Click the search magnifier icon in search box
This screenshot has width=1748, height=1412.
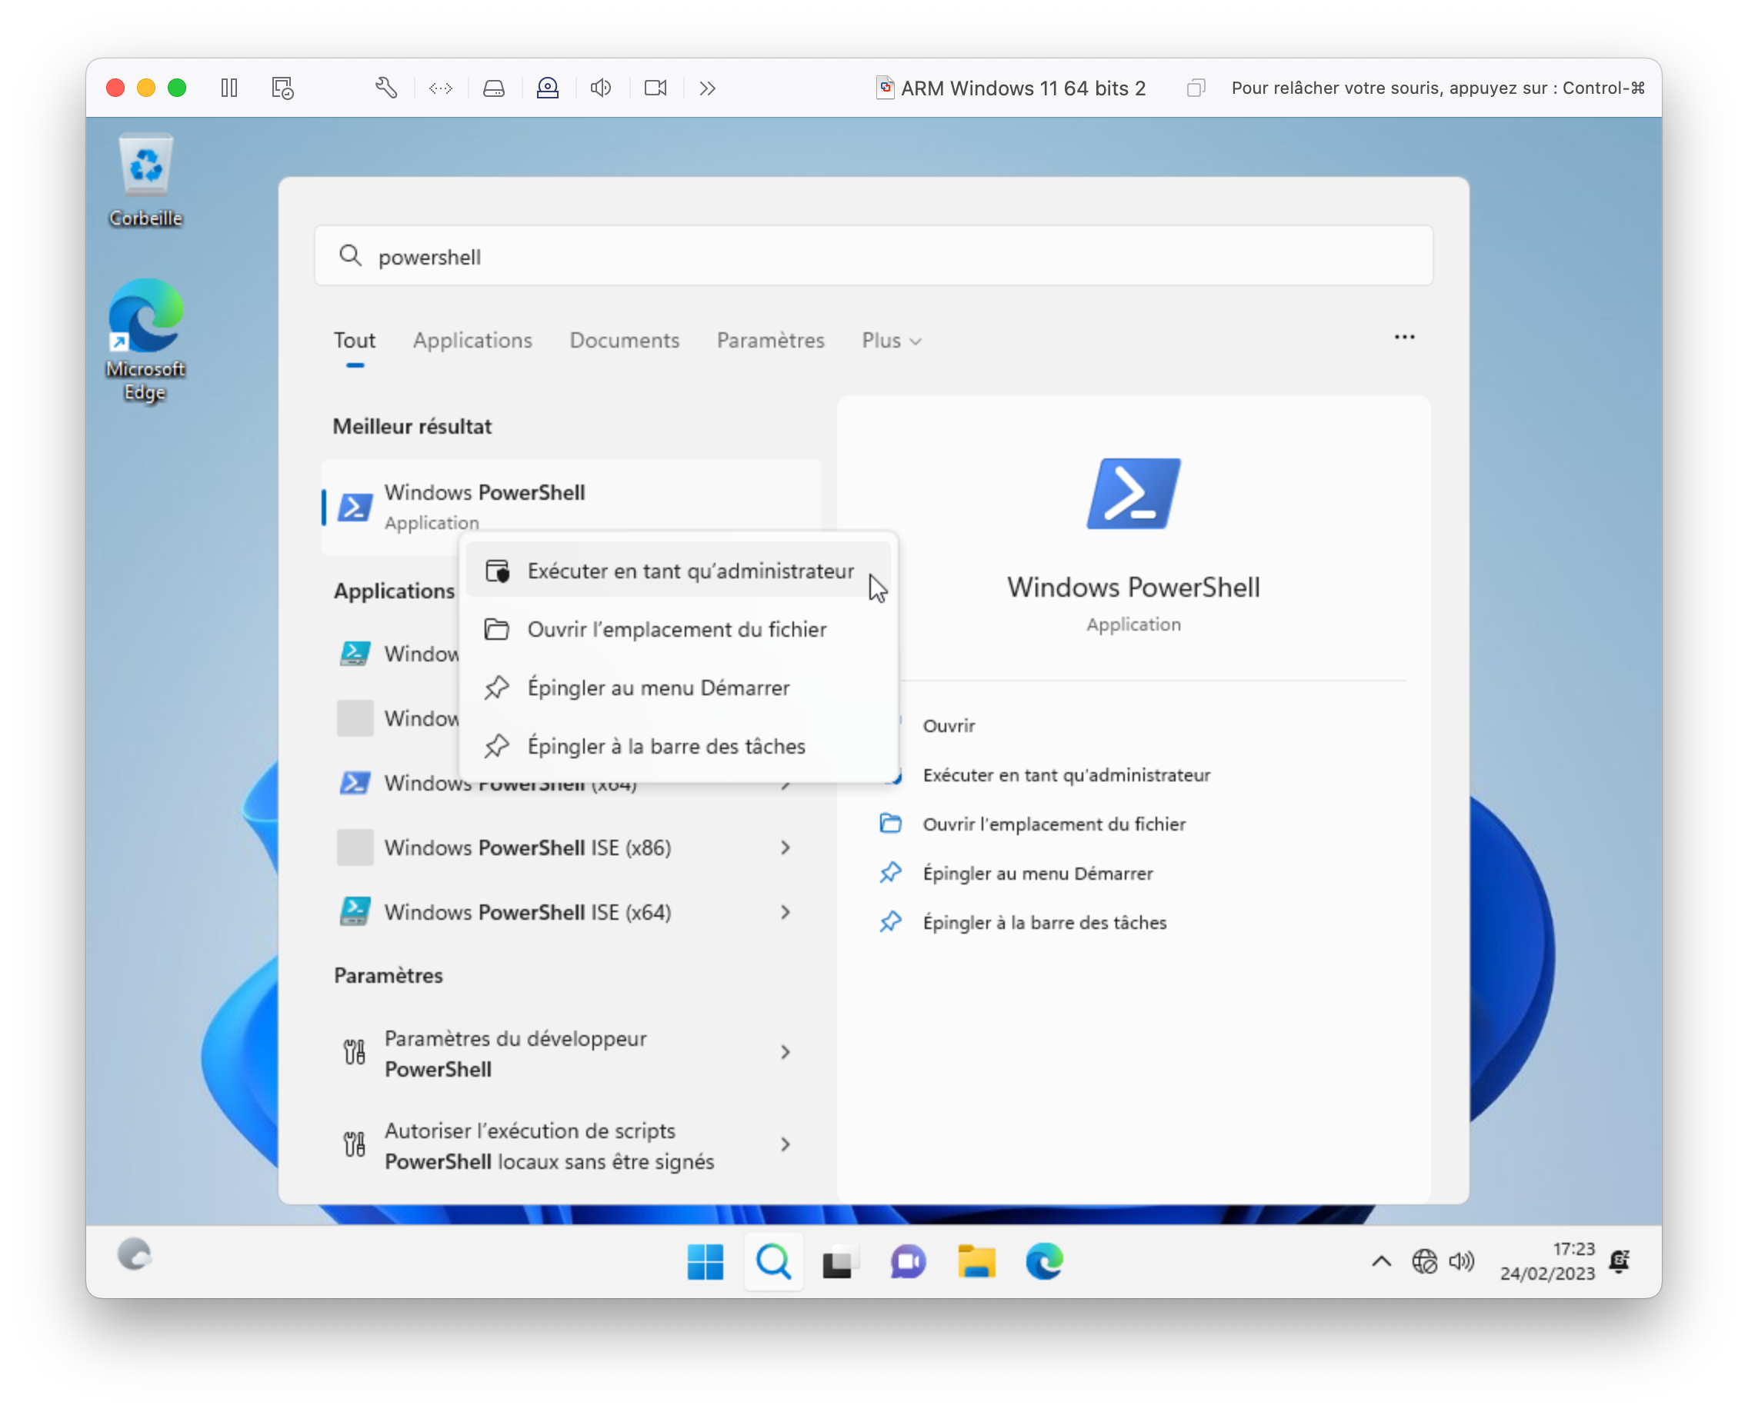350,255
